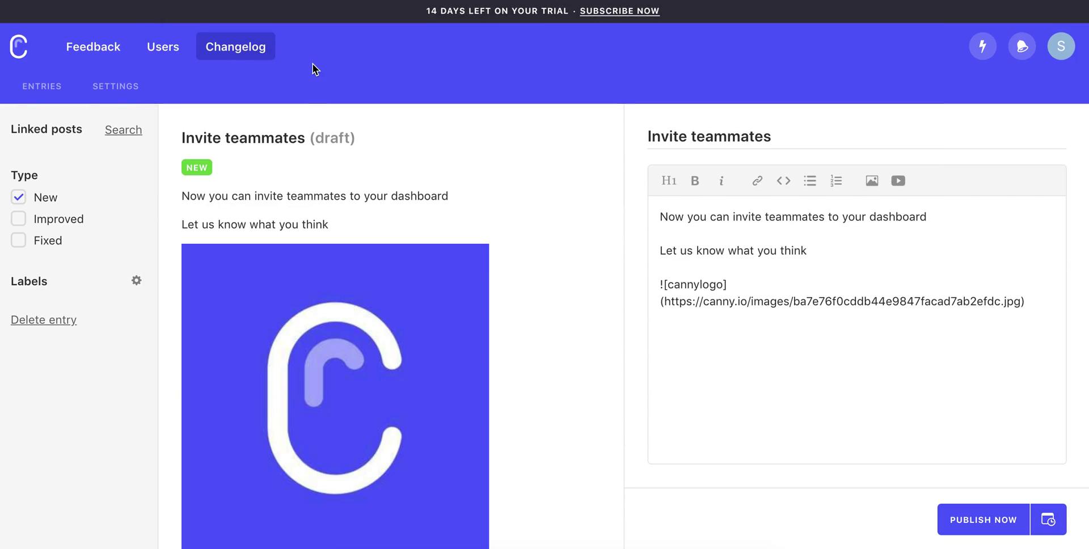Open schedule publish options button

pyautogui.click(x=1048, y=520)
